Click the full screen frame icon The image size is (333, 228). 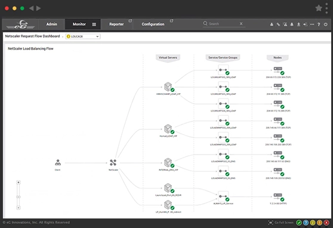(x=270, y=223)
